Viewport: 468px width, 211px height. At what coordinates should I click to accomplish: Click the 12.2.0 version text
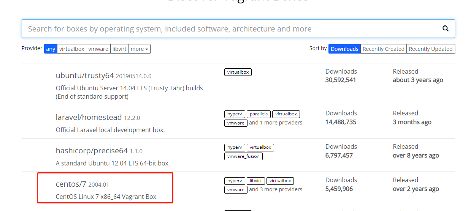[x=132, y=118]
